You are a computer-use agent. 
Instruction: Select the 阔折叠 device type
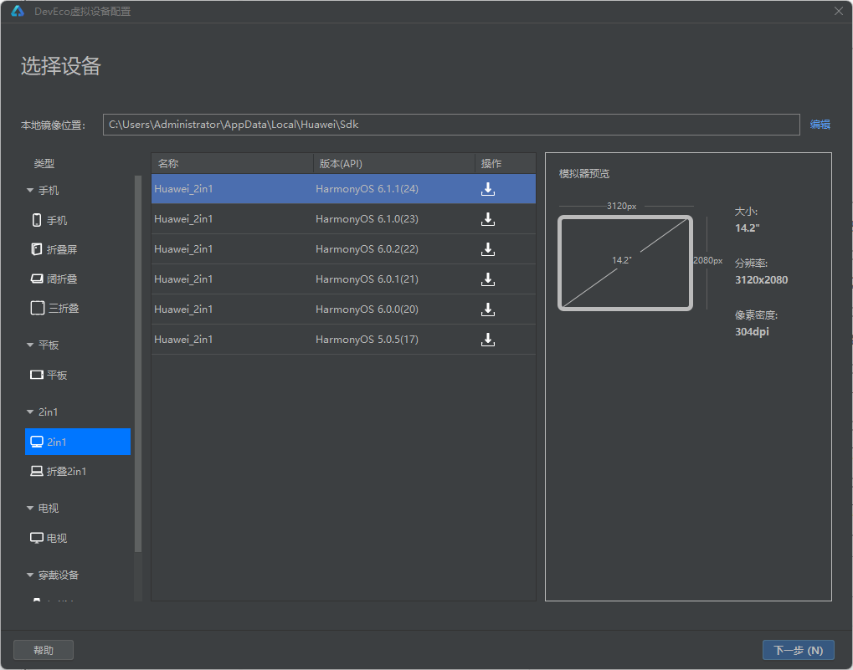point(54,279)
